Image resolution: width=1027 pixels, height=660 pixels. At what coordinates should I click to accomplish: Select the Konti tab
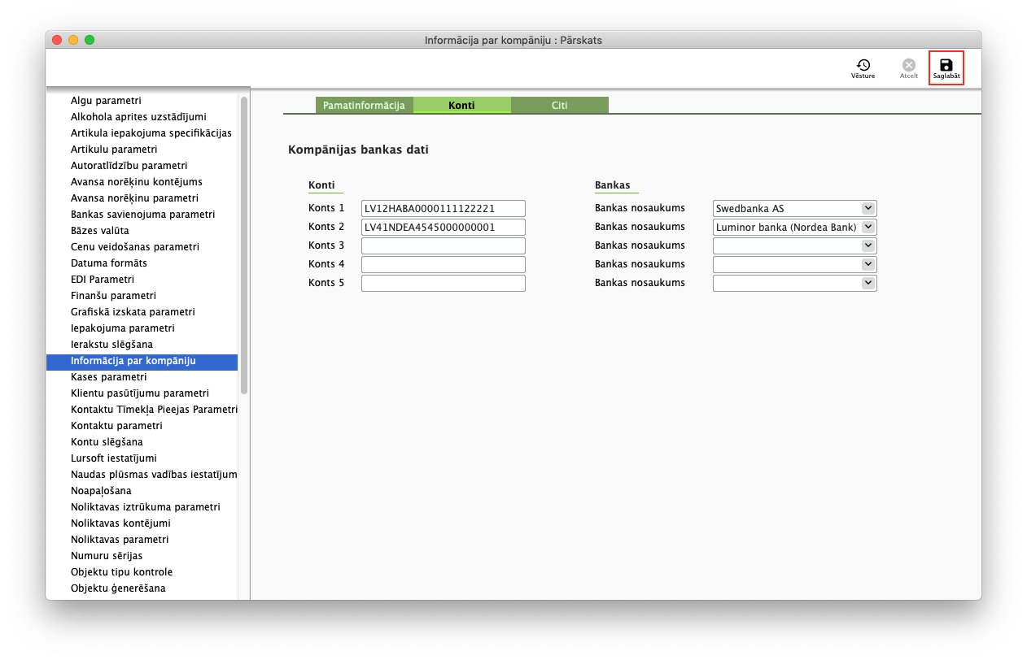click(461, 106)
